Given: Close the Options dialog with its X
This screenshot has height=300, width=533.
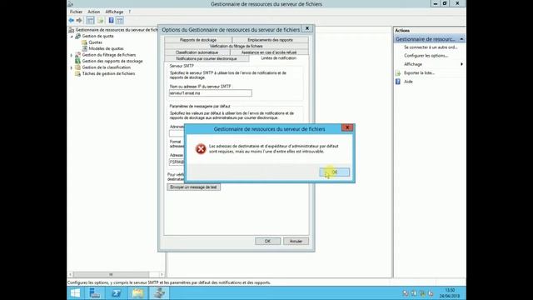Looking at the screenshot, I should (307, 28).
